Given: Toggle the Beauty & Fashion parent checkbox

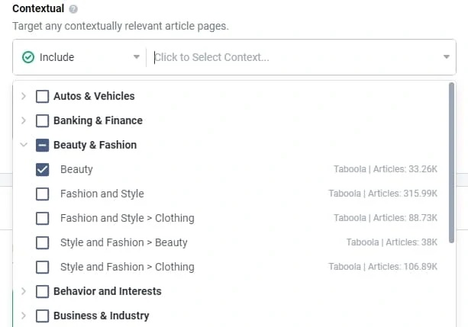Looking at the screenshot, I should tap(43, 145).
